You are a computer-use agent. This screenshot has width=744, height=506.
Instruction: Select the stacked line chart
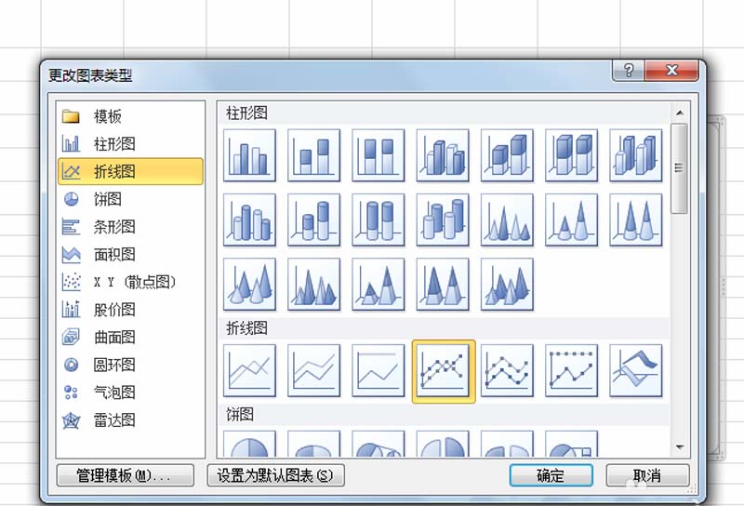click(x=313, y=371)
